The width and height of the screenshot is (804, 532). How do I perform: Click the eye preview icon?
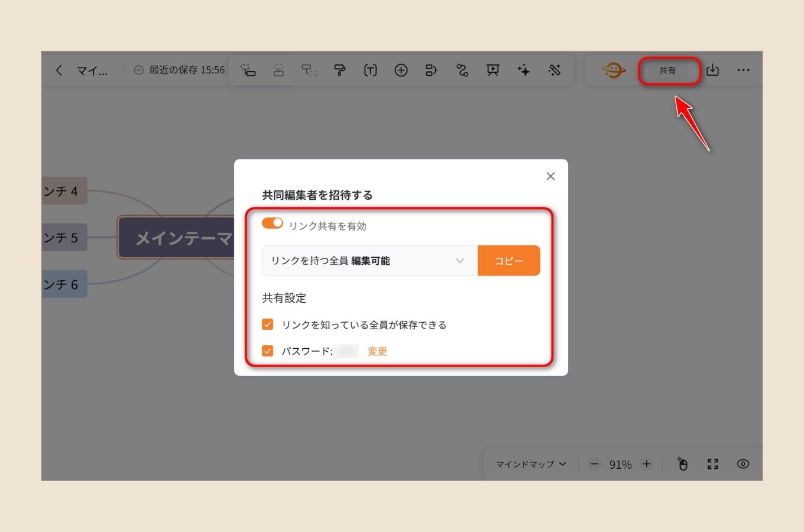(743, 464)
